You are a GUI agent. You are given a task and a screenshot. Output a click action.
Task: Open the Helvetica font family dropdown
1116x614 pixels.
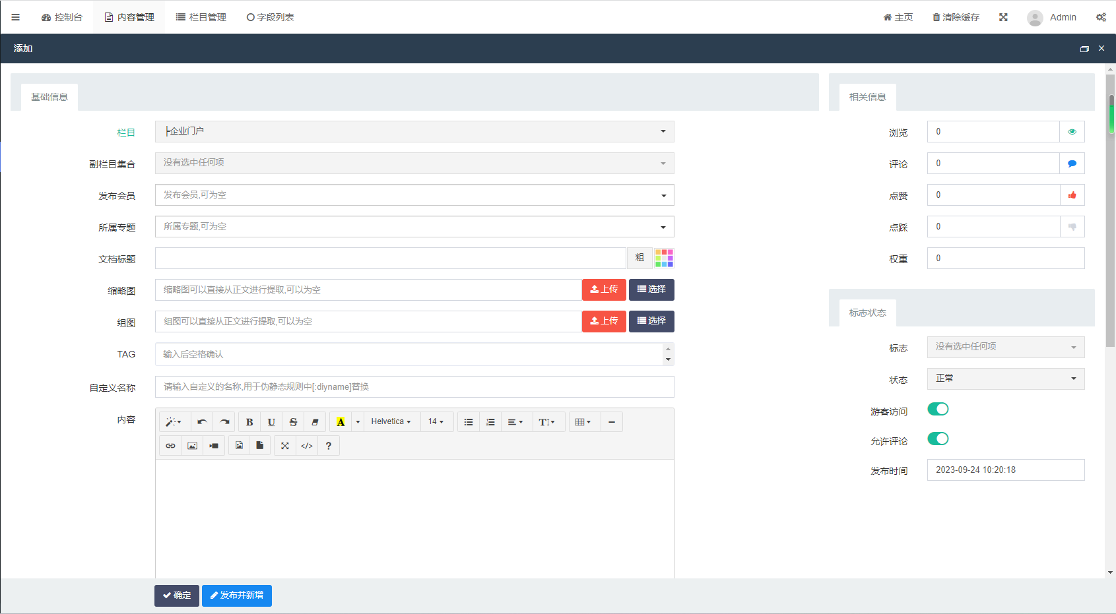click(391, 422)
